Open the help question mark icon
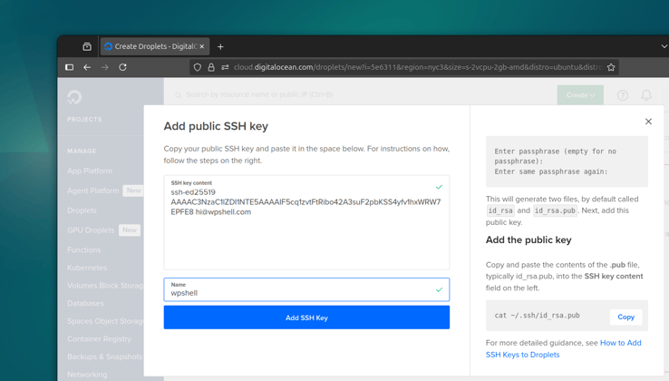 point(623,95)
